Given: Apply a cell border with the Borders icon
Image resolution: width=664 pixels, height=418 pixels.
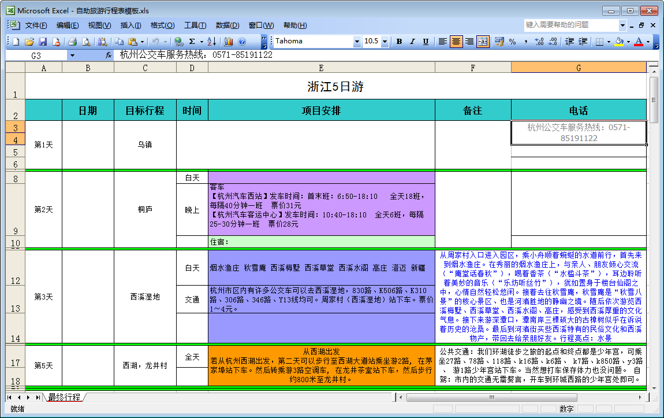Looking at the screenshot, I should pos(599,41).
